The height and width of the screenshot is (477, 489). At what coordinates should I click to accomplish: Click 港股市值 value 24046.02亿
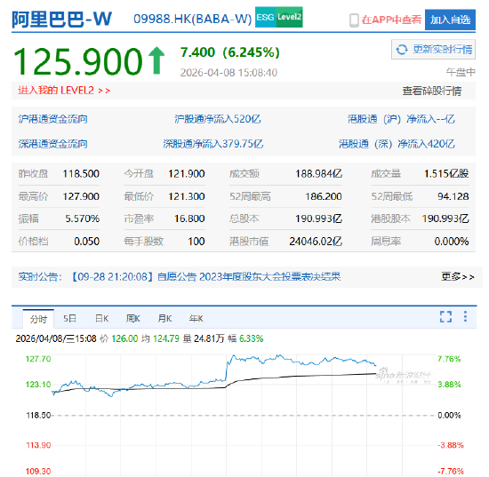pyautogui.click(x=316, y=242)
